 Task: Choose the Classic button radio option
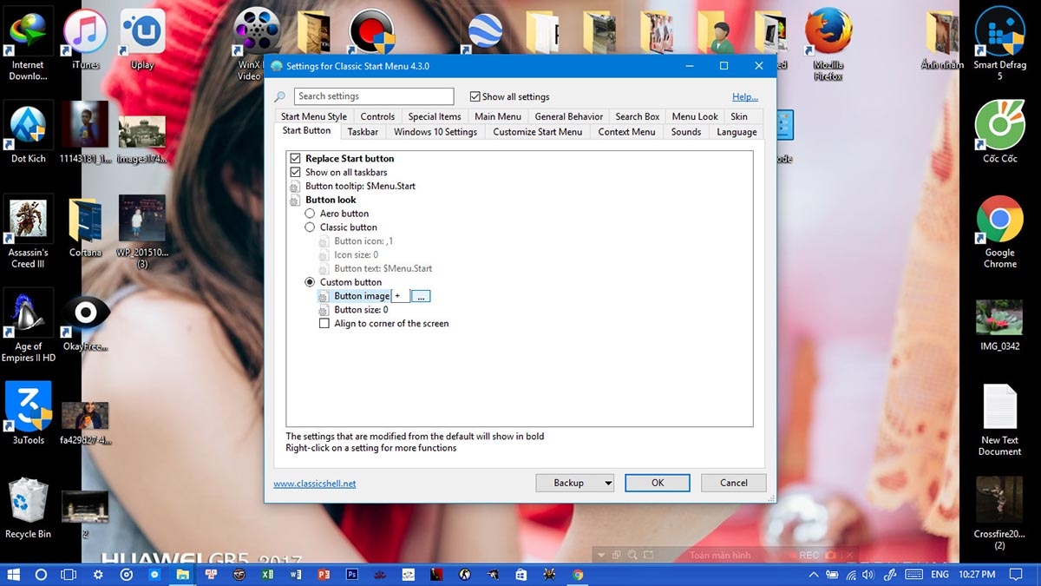(x=310, y=227)
